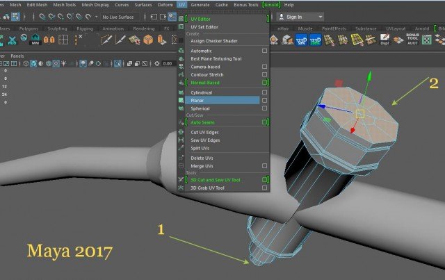The image size is (445, 280).
Task: Click the green checker shelf icon
Action: coord(426,40)
